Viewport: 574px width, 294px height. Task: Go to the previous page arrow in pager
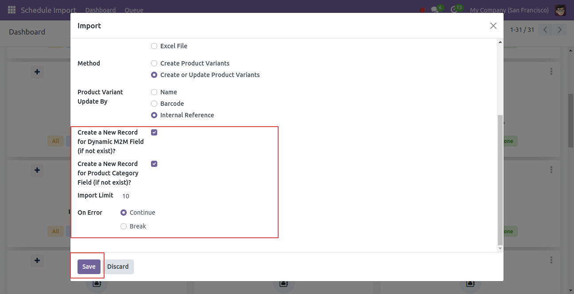pos(546,30)
